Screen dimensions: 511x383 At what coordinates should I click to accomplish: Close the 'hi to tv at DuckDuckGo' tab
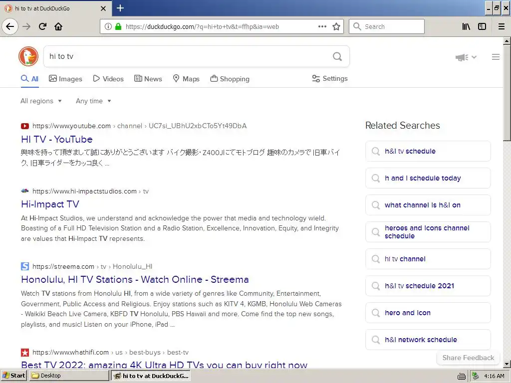point(103,8)
